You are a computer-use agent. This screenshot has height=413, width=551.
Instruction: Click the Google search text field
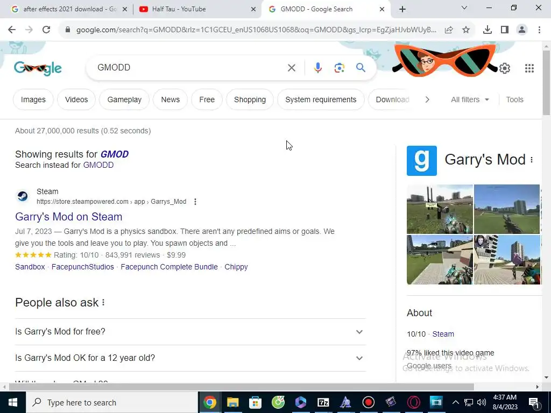pyautogui.click(x=190, y=67)
